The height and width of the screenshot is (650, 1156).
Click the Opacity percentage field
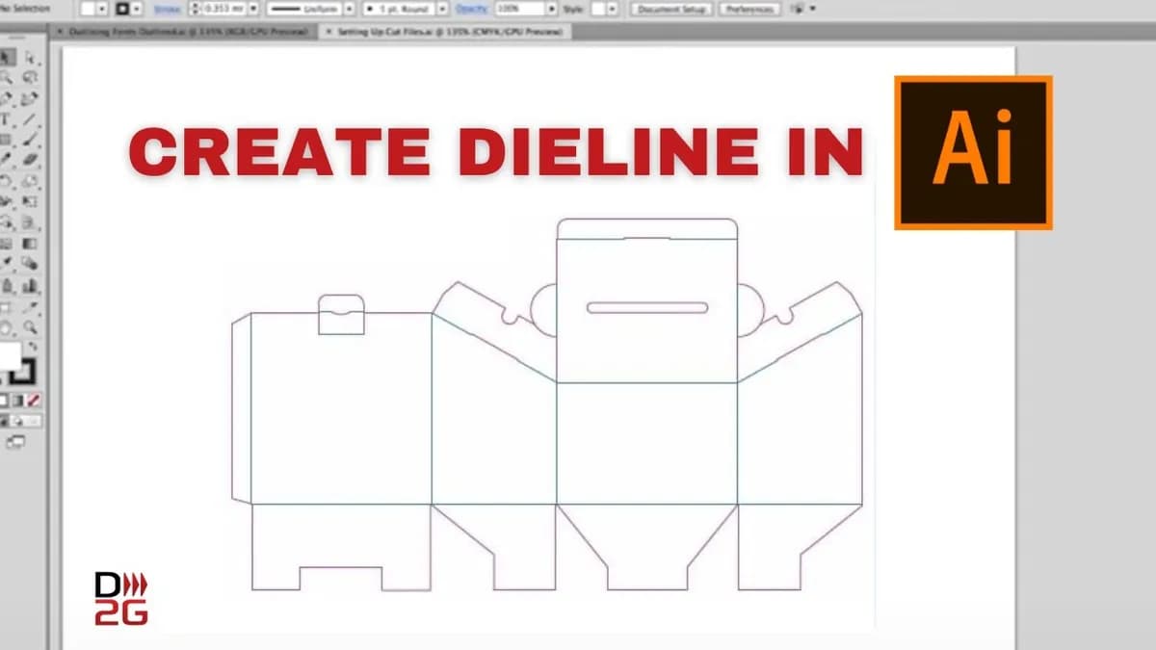point(518,9)
